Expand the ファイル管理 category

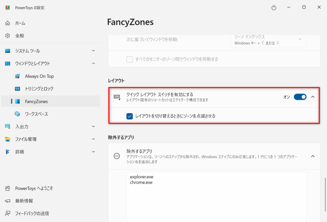point(93,139)
